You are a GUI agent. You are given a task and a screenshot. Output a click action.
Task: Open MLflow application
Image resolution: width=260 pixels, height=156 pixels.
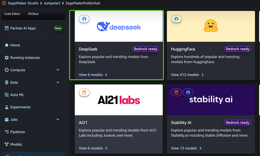click(33, 14)
